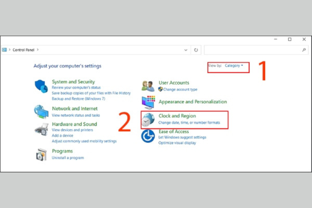Click the Hardware and Sound printer icon
Screen dimensions: 312x208
click(x=42, y=130)
